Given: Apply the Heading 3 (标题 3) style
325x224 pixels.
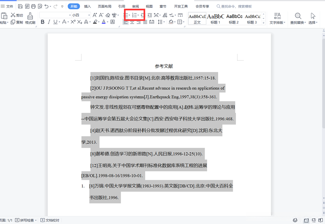Looking at the screenshot, I should click(x=252, y=19).
